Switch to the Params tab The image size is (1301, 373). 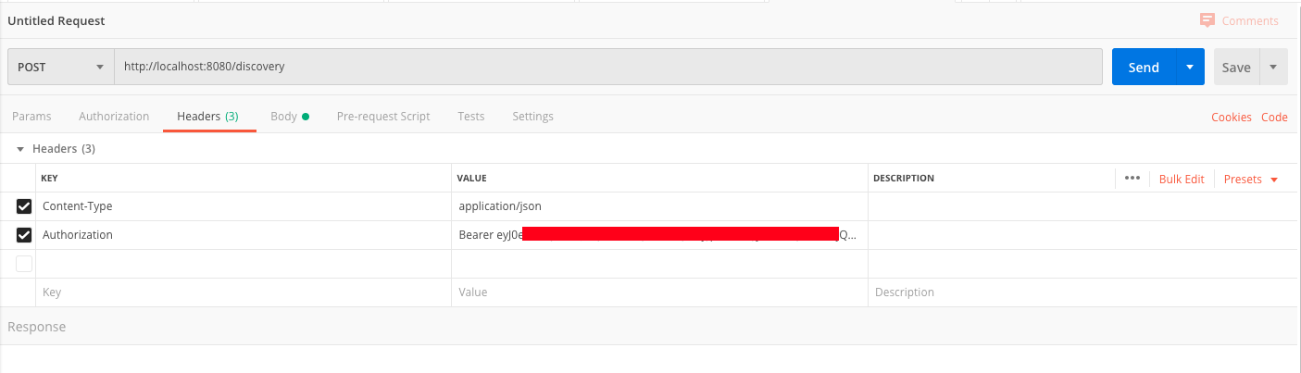coord(31,117)
